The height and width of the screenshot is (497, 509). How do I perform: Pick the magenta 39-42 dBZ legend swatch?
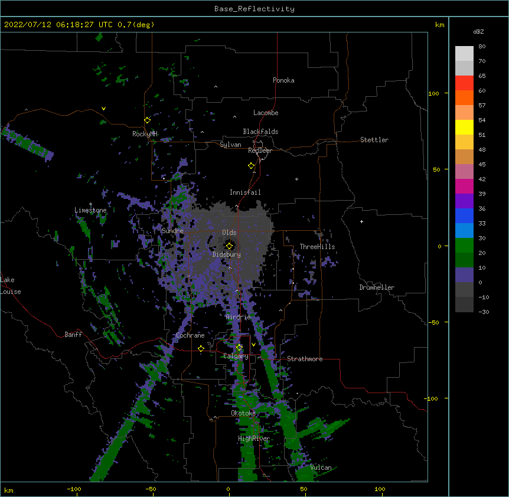point(464,186)
